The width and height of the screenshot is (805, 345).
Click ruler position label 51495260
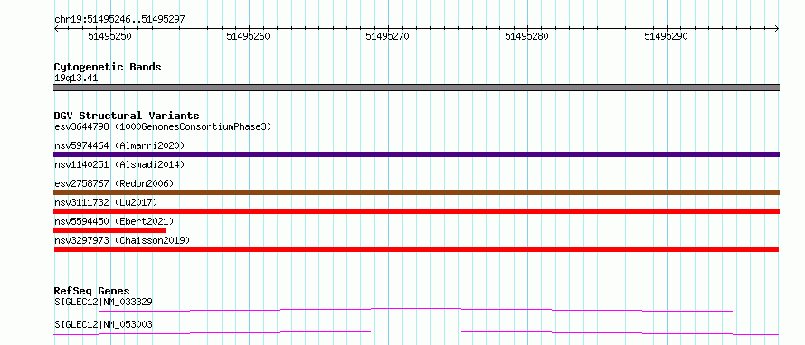(x=249, y=36)
